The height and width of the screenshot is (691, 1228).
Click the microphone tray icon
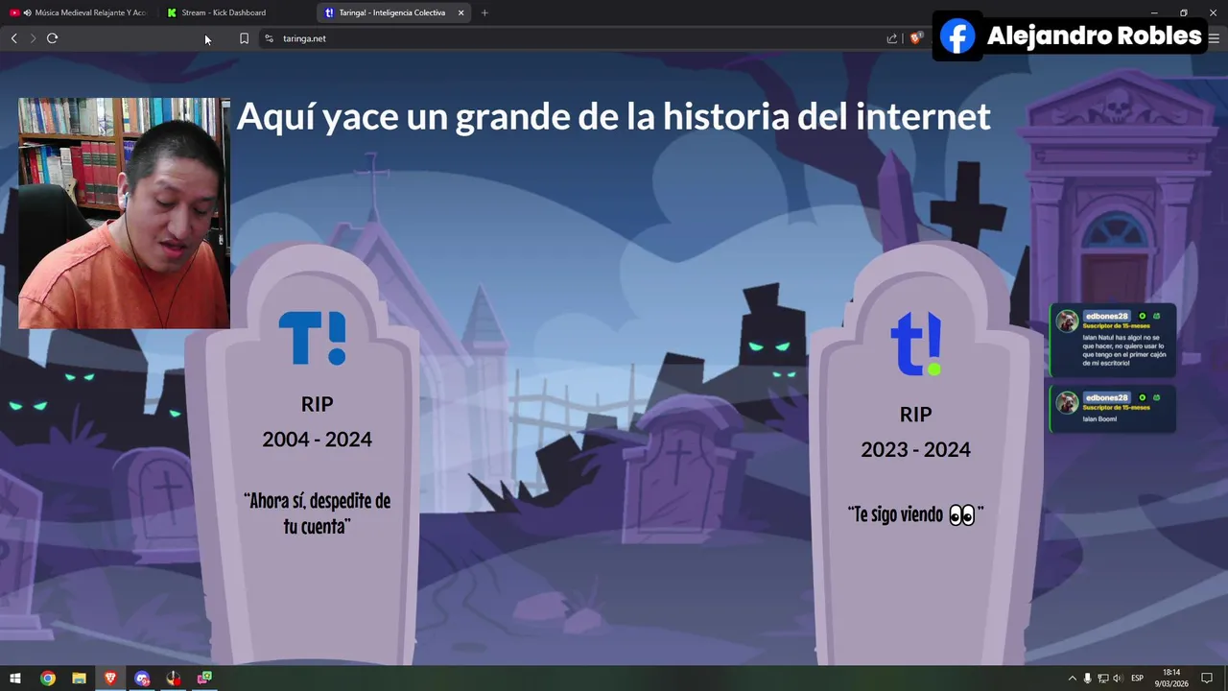[x=1087, y=679]
